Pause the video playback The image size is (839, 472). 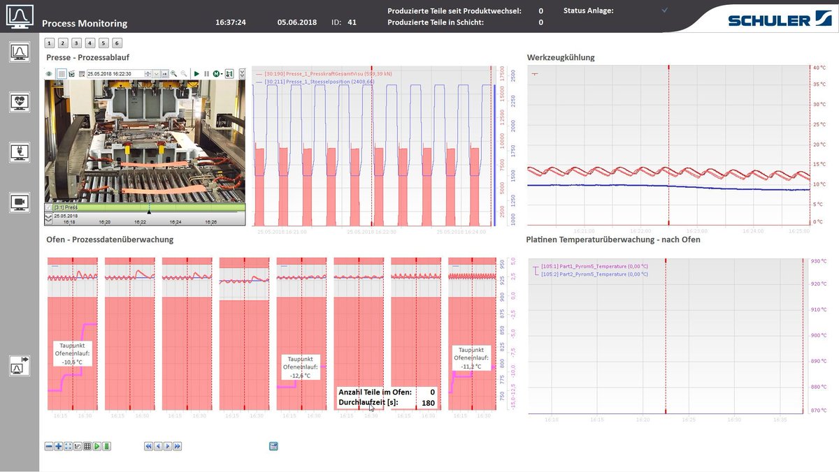206,73
